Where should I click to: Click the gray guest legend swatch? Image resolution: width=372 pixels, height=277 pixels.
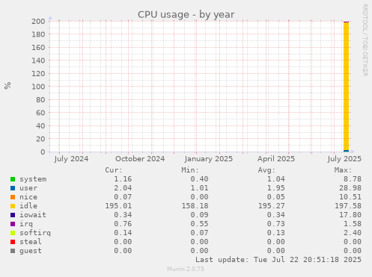pyautogui.click(x=13, y=251)
